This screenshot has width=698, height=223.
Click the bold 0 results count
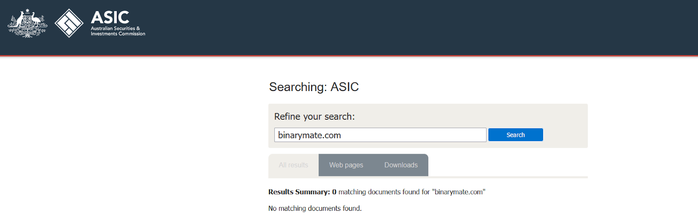(334, 192)
